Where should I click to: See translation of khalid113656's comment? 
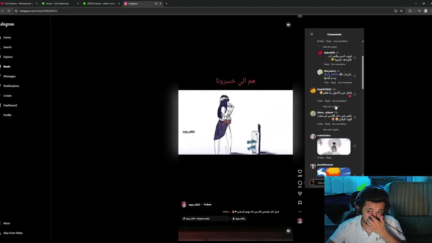[x=339, y=101]
